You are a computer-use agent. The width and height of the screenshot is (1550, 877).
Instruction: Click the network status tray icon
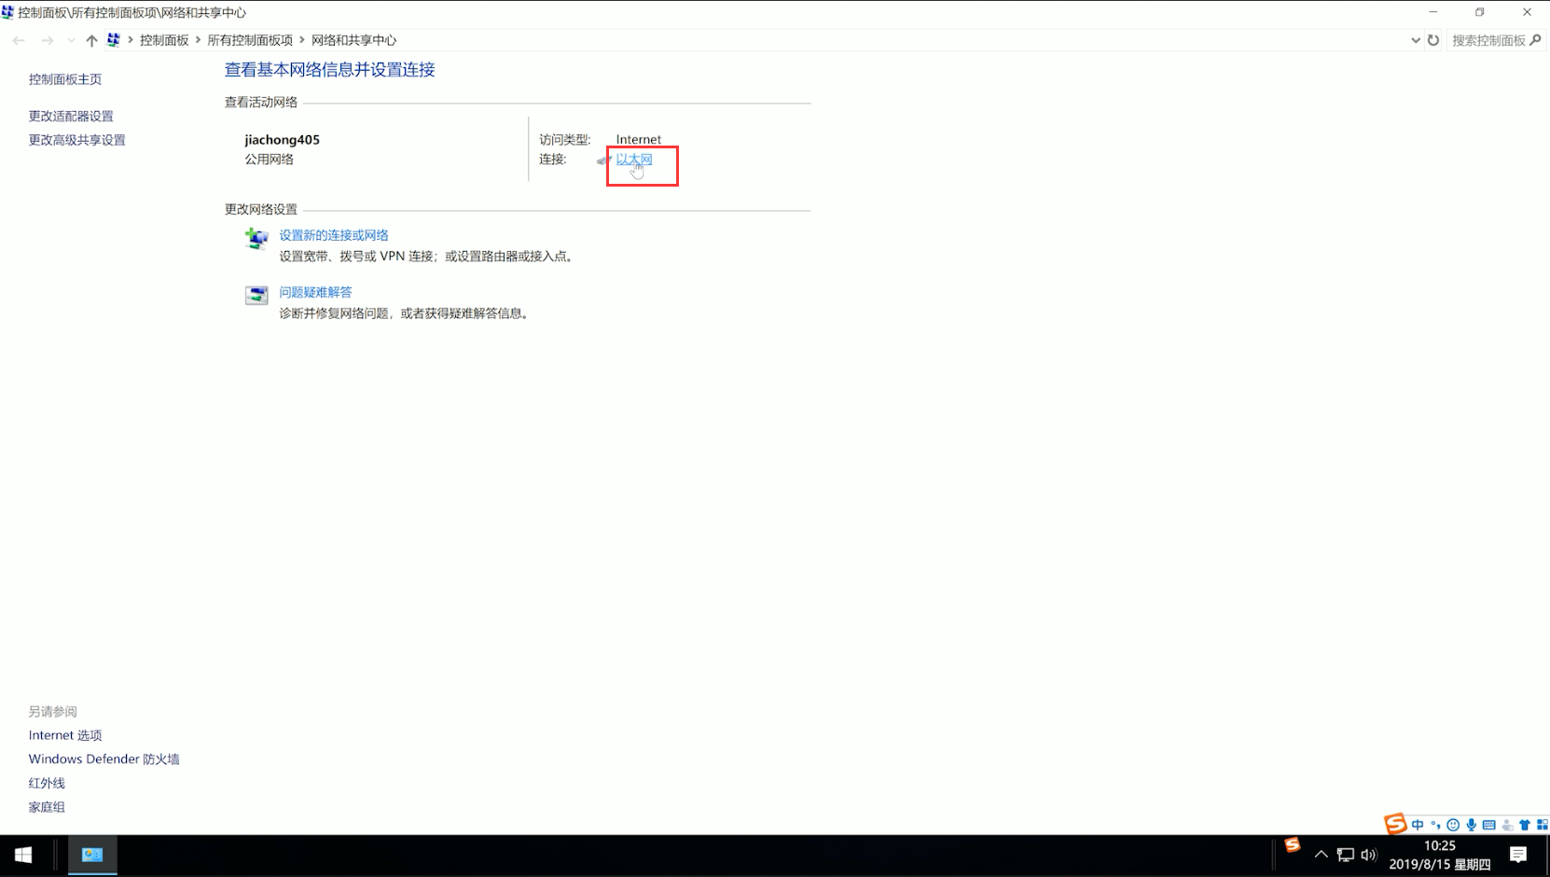point(1345,855)
